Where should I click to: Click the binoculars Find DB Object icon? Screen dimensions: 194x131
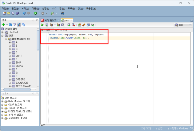[x=63, y=13]
